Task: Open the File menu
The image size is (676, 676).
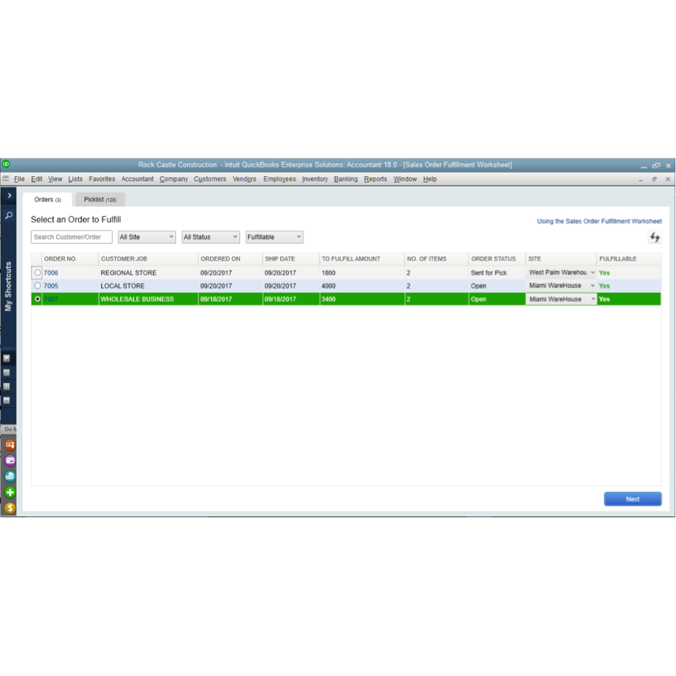Action: 19,179
